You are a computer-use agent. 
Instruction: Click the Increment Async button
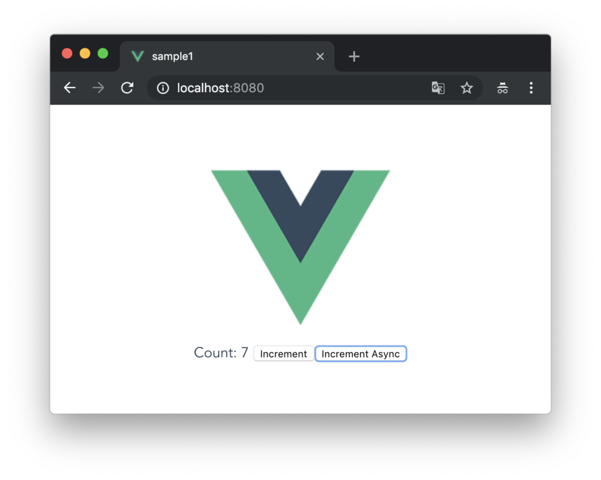pos(360,354)
